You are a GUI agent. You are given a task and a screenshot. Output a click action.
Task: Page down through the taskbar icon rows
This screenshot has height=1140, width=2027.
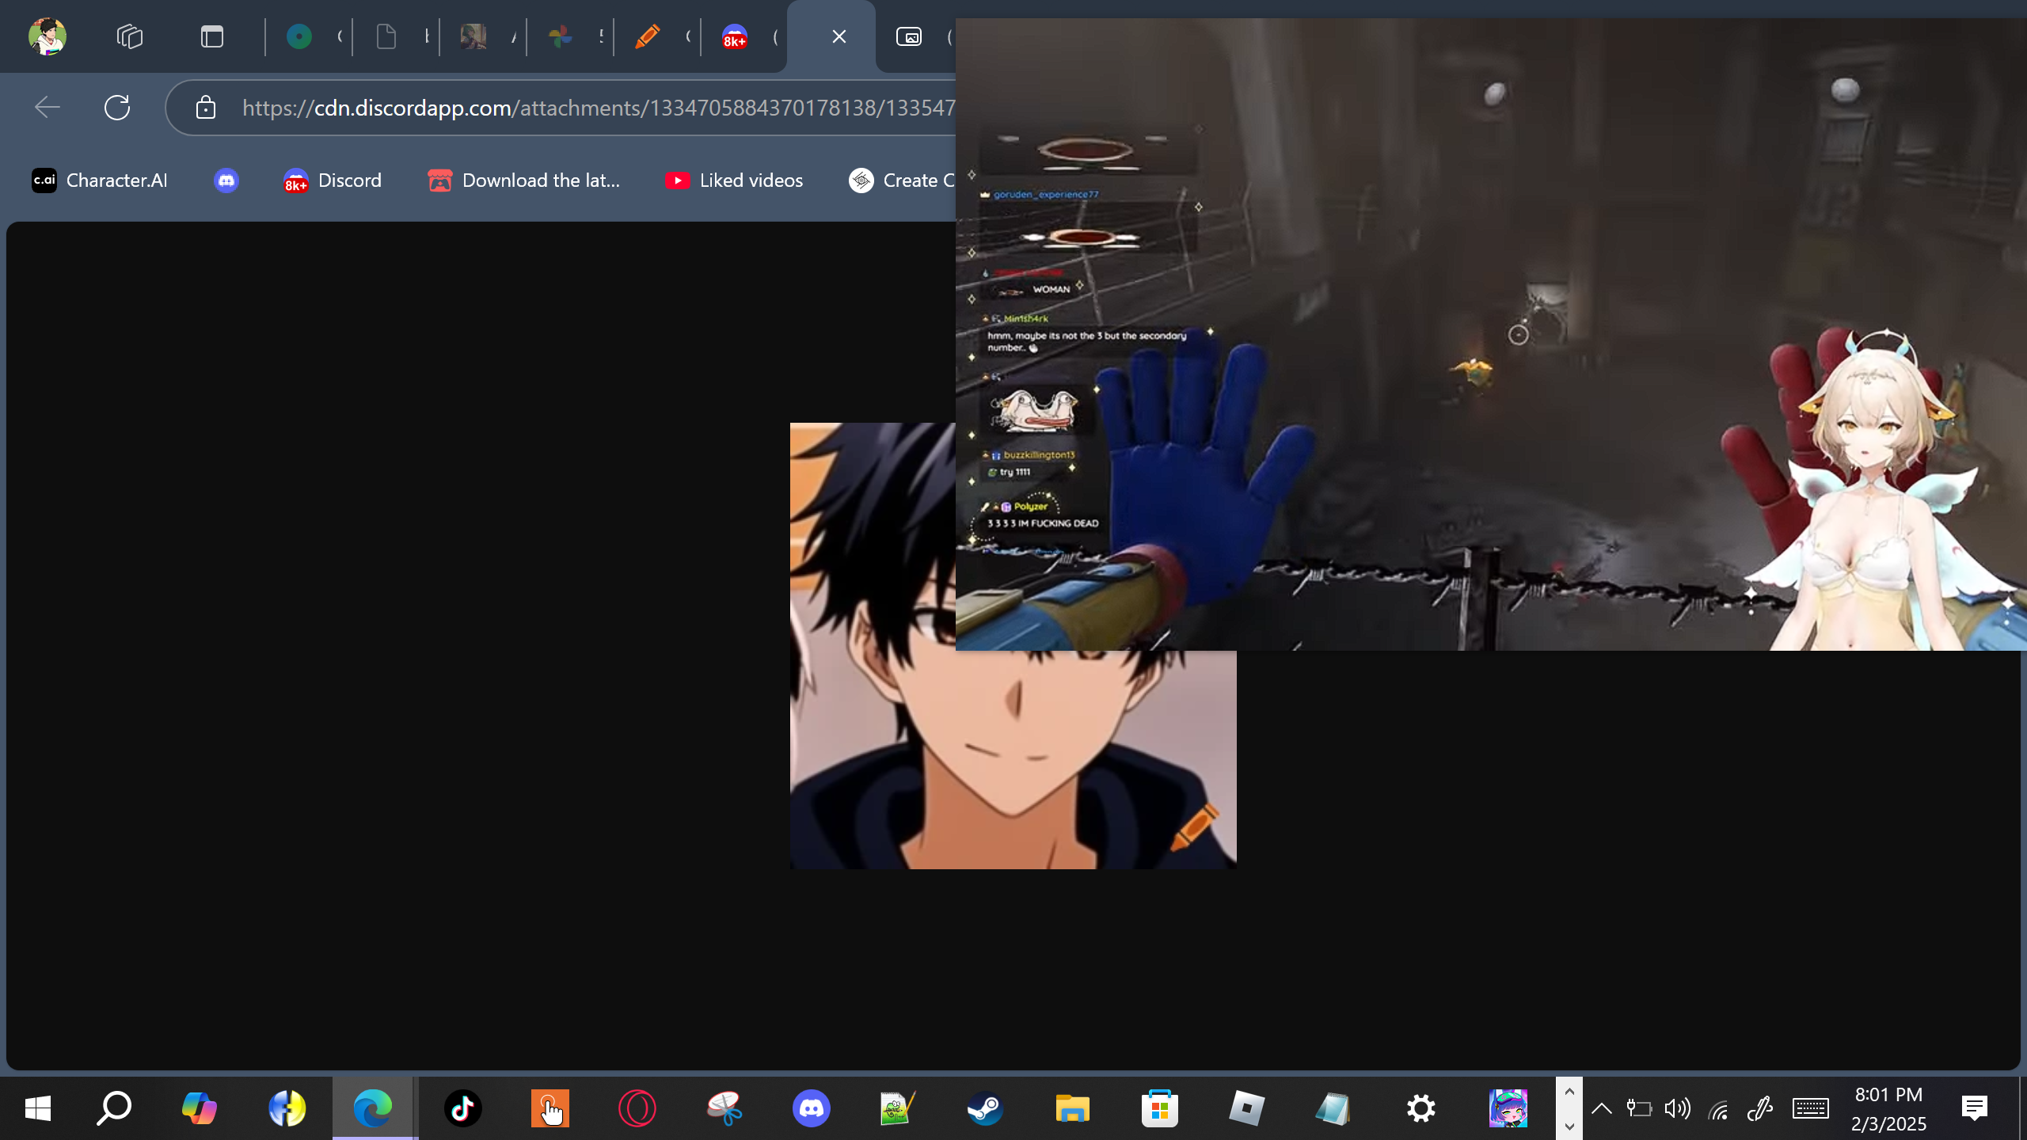[1569, 1126]
